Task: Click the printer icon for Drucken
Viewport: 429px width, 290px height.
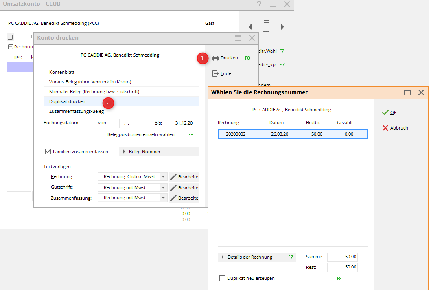Action: coord(216,58)
